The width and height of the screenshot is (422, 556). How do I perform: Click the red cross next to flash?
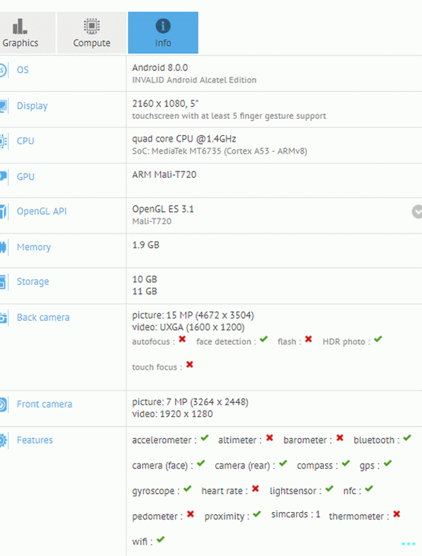[309, 339]
